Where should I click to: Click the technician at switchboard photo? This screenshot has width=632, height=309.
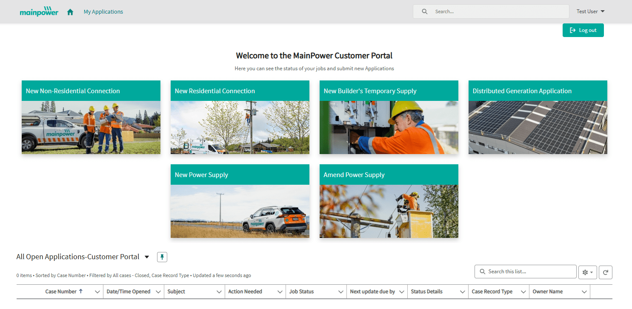pyautogui.click(x=389, y=127)
